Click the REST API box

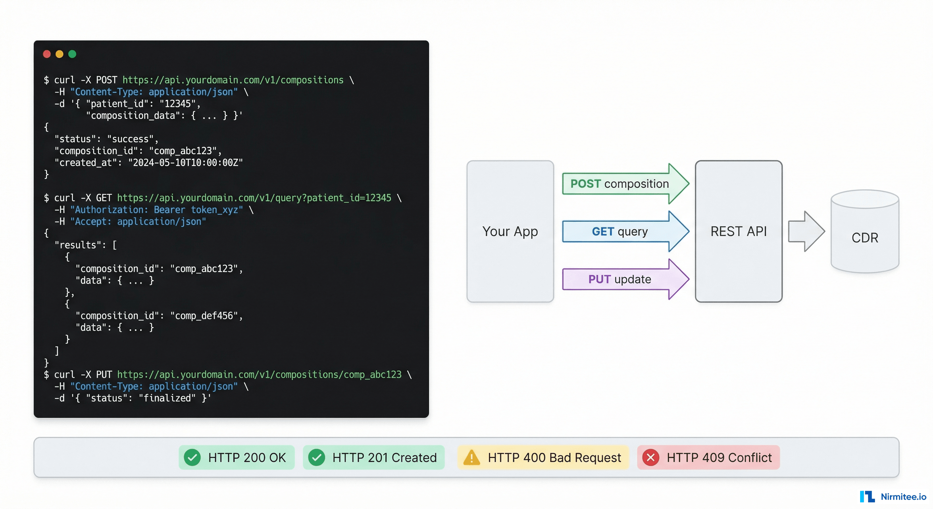pos(739,231)
